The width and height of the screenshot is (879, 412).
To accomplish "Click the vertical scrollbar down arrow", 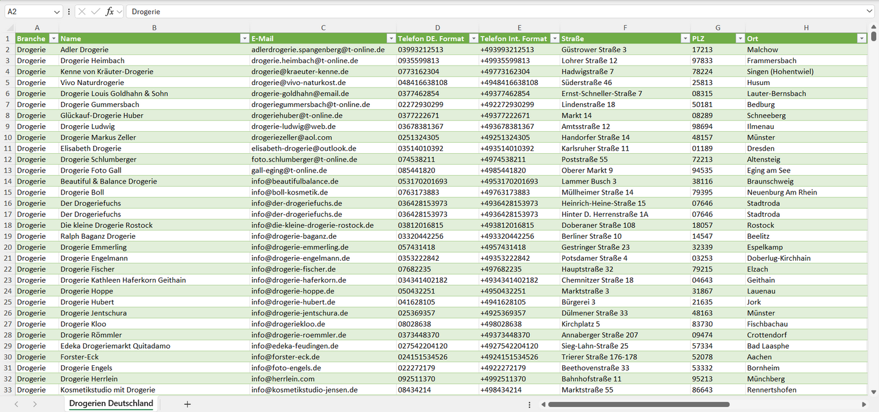I will (874, 392).
